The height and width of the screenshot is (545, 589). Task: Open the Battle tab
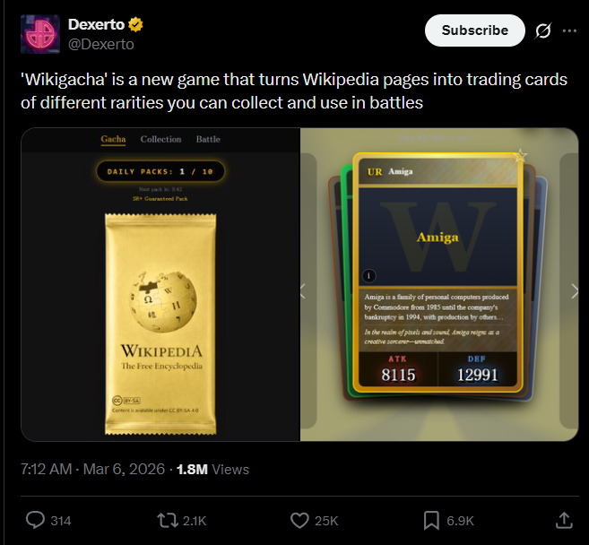pos(208,139)
